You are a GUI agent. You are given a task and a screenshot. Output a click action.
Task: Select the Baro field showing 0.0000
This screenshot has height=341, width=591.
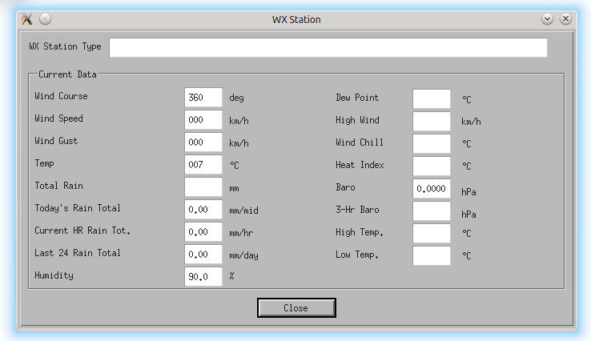pyautogui.click(x=432, y=189)
